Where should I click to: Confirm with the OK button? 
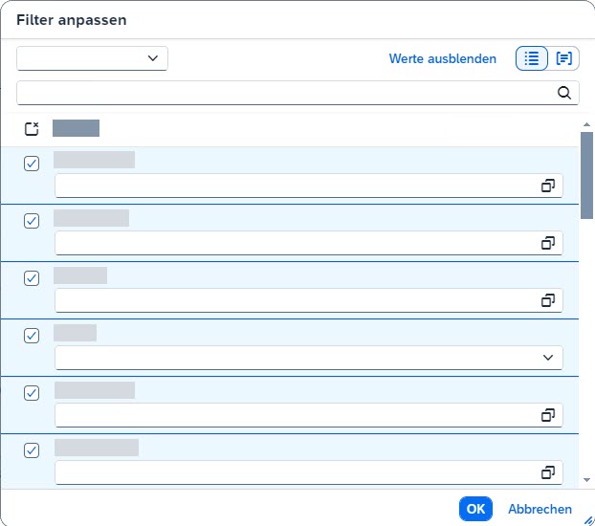[x=475, y=509]
